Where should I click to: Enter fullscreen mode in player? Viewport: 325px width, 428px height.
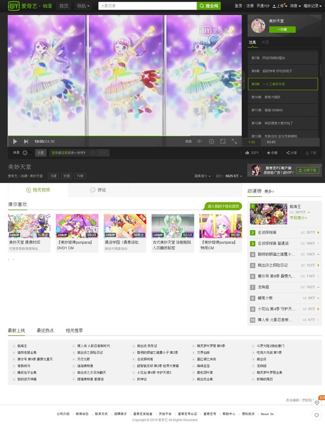(234, 141)
